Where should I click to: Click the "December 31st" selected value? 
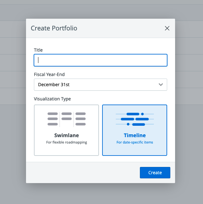pyautogui.click(x=54, y=85)
